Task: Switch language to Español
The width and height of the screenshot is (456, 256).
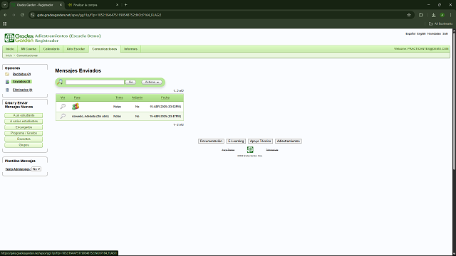Action: (410, 34)
